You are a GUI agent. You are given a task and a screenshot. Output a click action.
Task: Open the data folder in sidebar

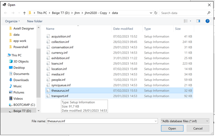14,35
